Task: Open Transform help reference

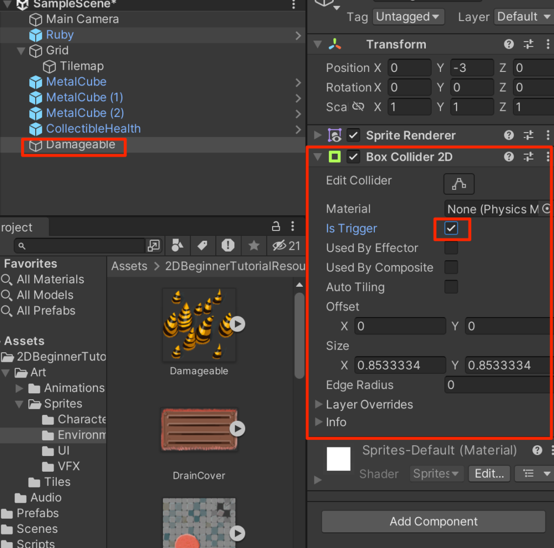Action: click(509, 44)
